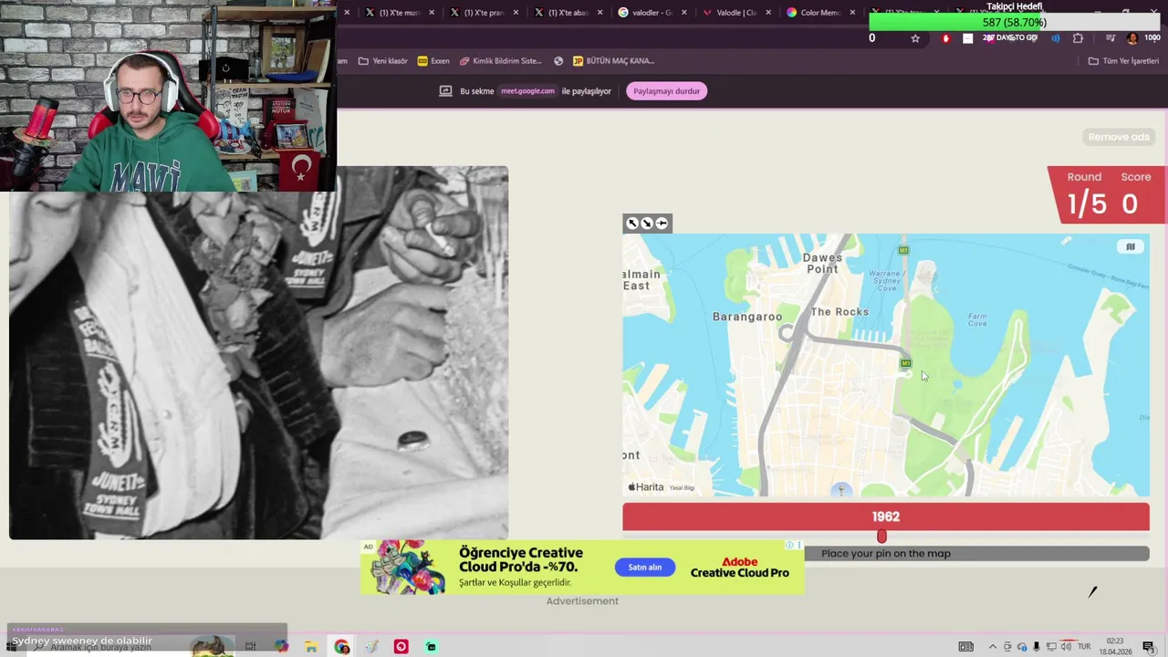This screenshot has width=1168, height=657.
Task: Click the Harita logo on the map
Action: pyautogui.click(x=646, y=487)
